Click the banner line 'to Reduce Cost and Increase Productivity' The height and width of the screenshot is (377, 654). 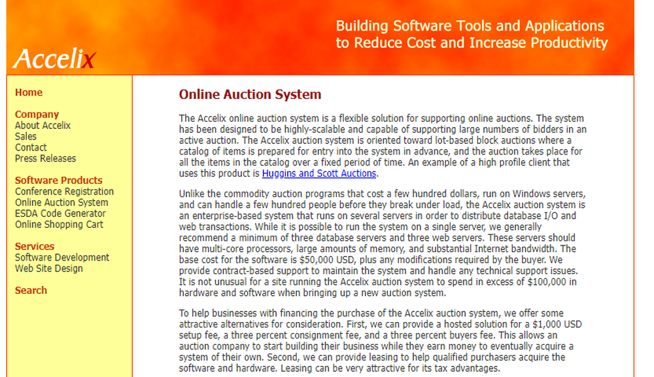tap(472, 43)
